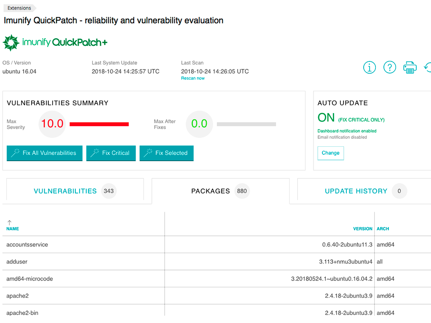
Task: Select the accountsservice package row
Action: pos(27,244)
